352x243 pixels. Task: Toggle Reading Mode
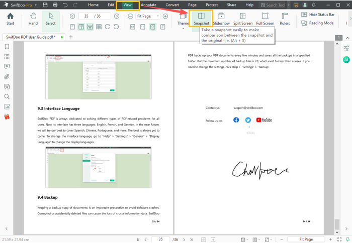pos(317,23)
